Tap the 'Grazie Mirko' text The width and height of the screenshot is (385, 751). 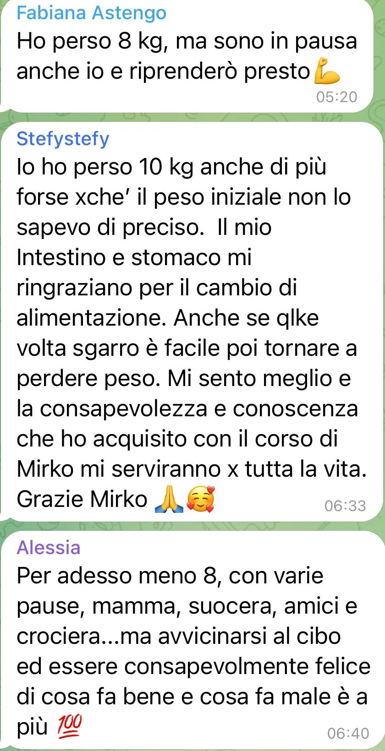click(x=82, y=499)
